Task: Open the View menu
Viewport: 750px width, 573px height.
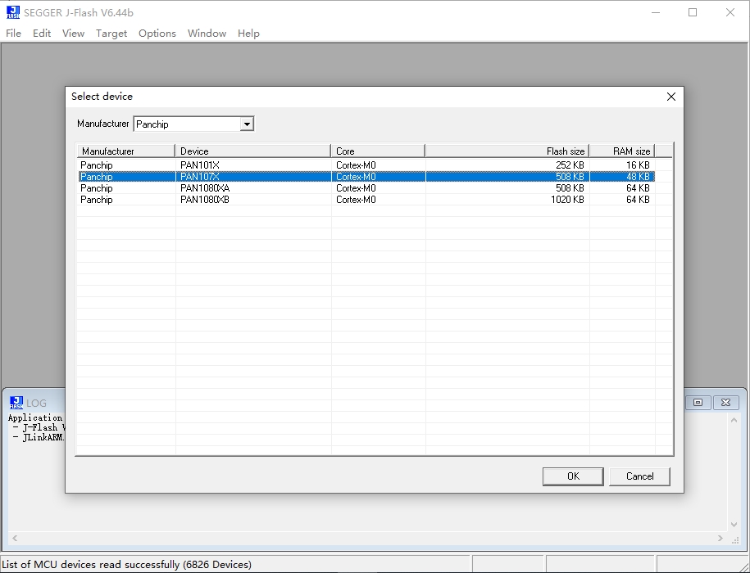Action: point(73,34)
